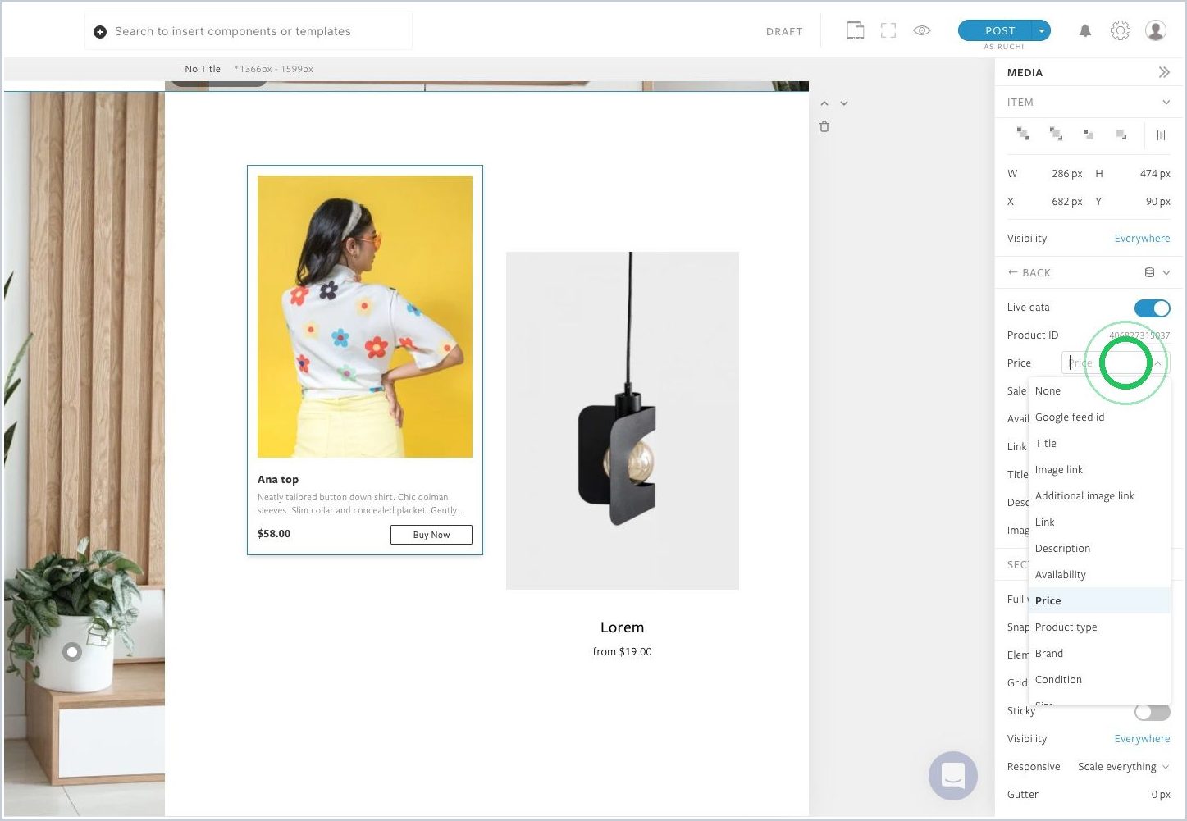
Task: Select the Ana top product photo
Action: 365,317
